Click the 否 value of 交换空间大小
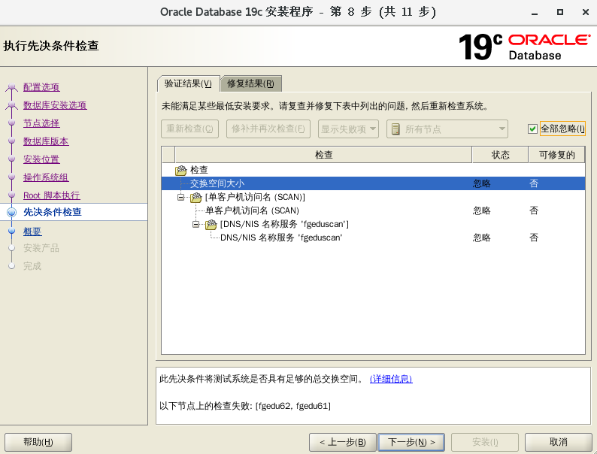The height and width of the screenshot is (454, 597). pyautogui.click(x=534, y=184)
